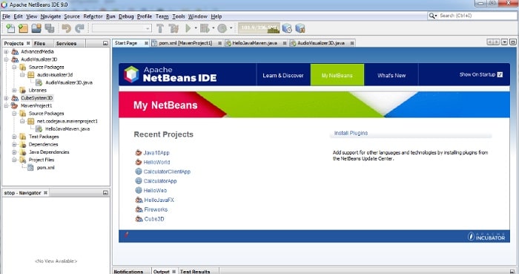
Task: Click the New Project toolbar icon
Action: pyautogui.click(x=23, y=28)
